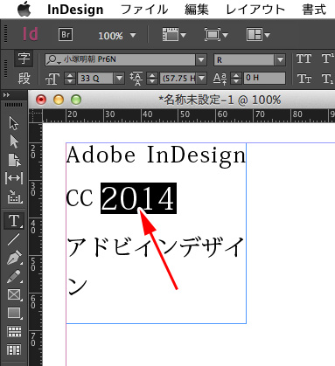Image resolution: width=335 pixels, height=366 pixels.
Task: Select the Content Collector tool
Action: (x=14, y=196)
